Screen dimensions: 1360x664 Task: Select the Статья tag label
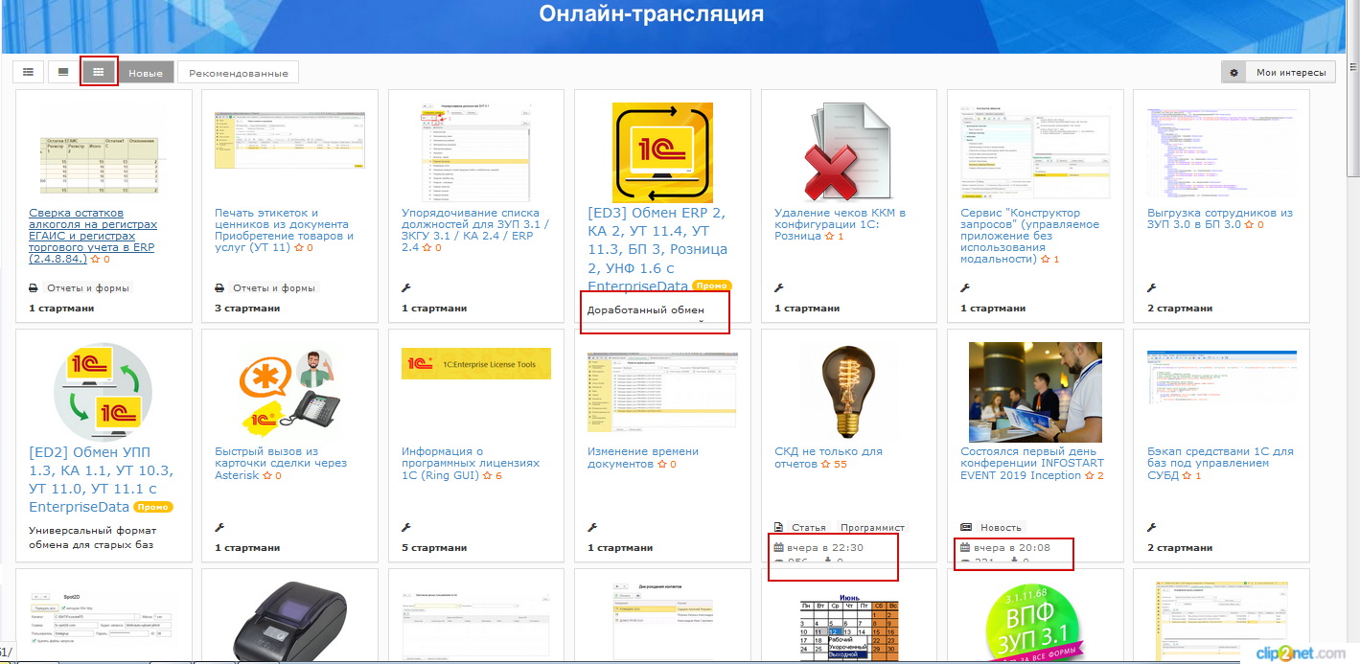pyautogui.click(x=809, y=528)
